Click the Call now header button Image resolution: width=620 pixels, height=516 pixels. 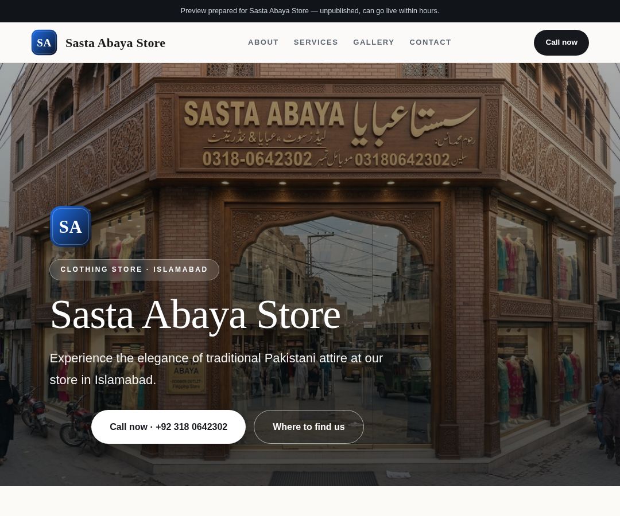[x=561, y=42]
